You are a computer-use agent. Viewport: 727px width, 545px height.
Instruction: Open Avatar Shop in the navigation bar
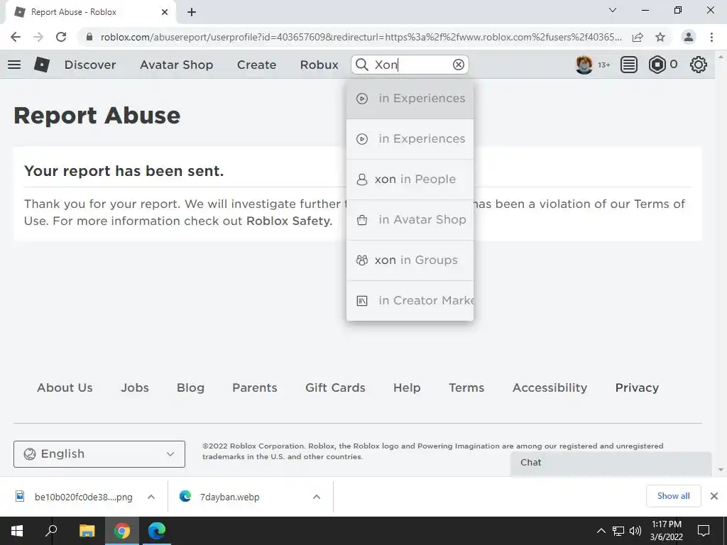176,65
